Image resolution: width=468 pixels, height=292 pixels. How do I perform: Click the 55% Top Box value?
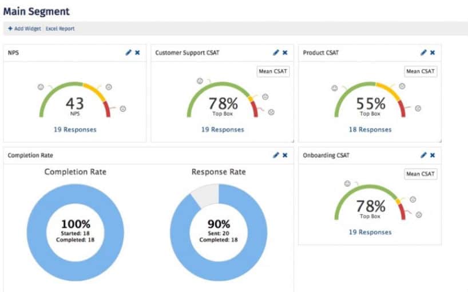pyautogui.click(x=370, y=103)
